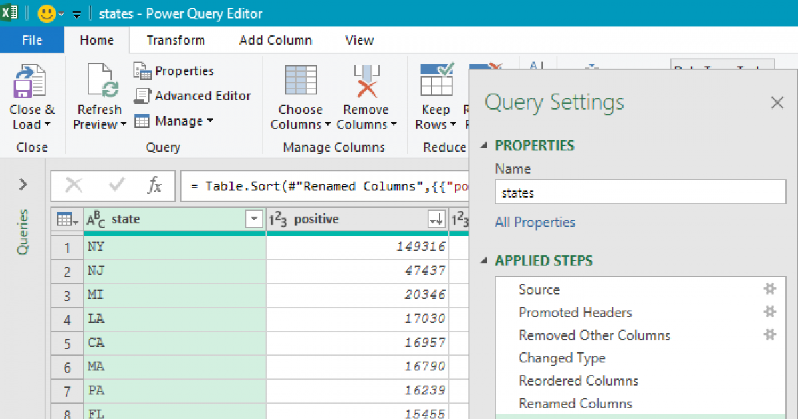Click the Close & Load icon

pos(31,80)
